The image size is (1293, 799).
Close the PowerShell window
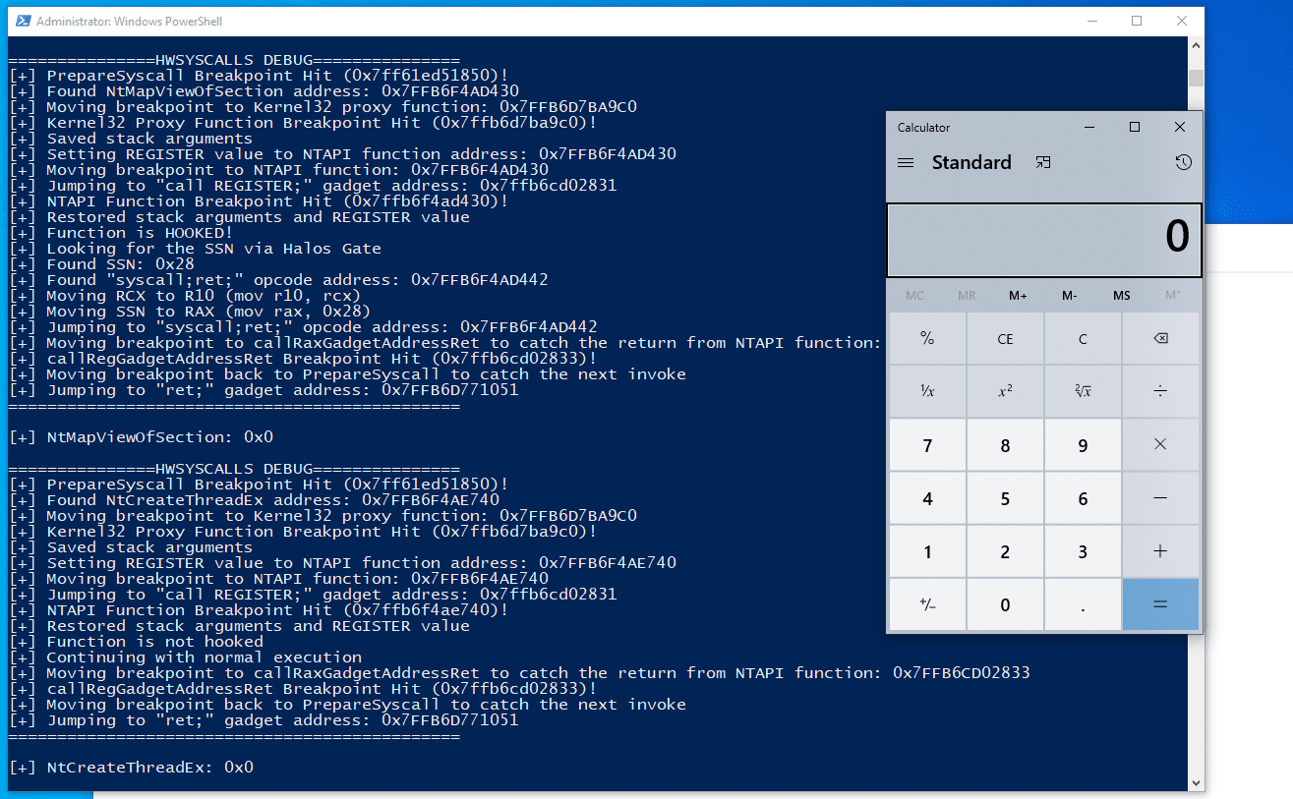tap(1182, 21)
